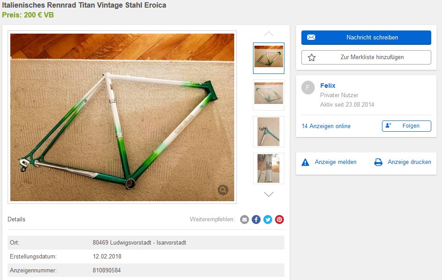
Task: Click Anzeige drucken link
Action: (409, 162)
